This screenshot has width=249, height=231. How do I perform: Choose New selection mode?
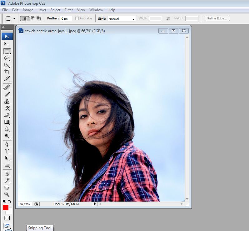point(23,18)
